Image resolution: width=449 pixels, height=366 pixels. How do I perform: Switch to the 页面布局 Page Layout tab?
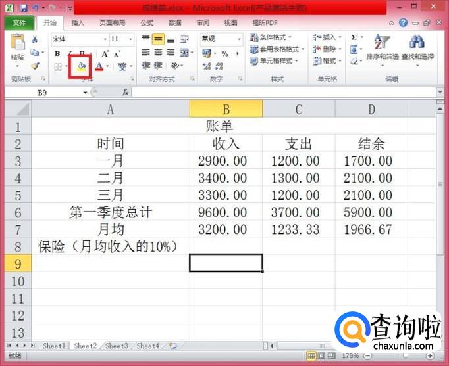coord(113,23)
